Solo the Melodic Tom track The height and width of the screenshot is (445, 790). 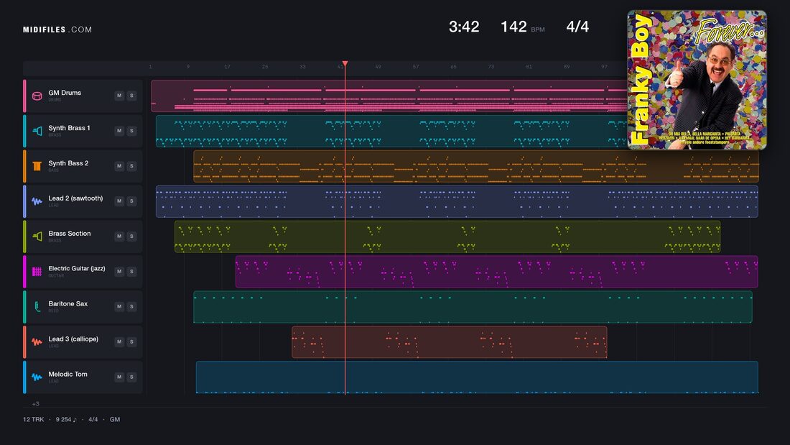click(131, 377)
